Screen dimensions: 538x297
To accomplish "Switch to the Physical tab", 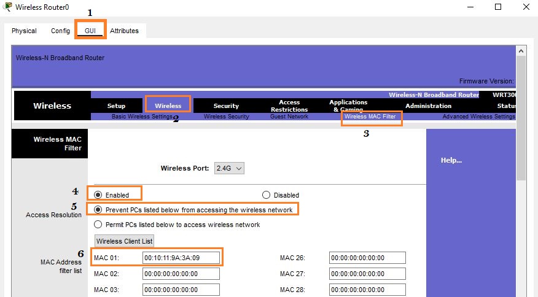I will click(x=24, y=31).
